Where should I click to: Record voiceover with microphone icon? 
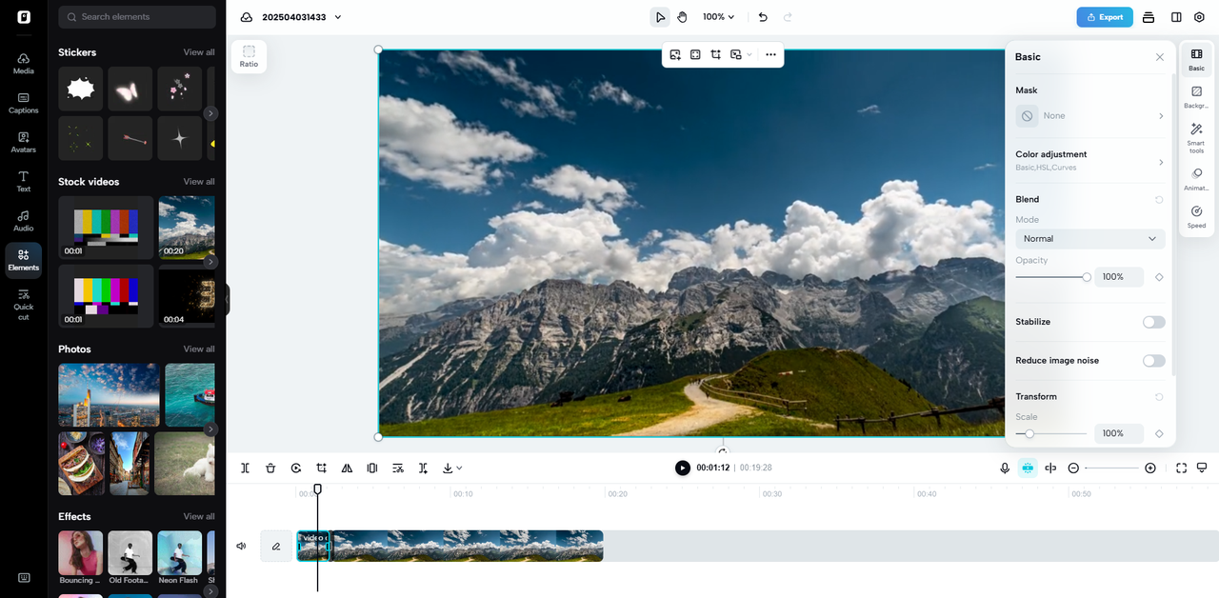[x=1005, y=468]
